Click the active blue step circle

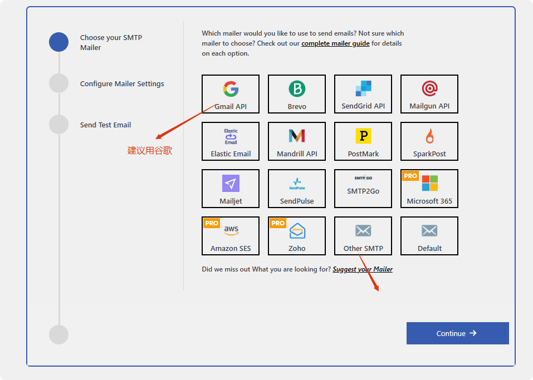[x=59, y=42]
